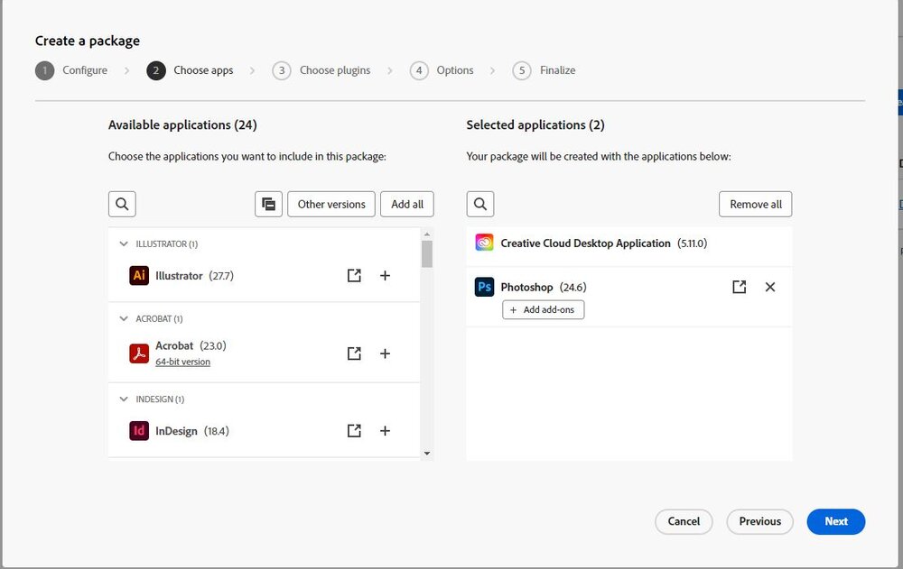The height and width of the screenshot is (569, 903).
Task: Click the Next button
Action: pos(835,521)
